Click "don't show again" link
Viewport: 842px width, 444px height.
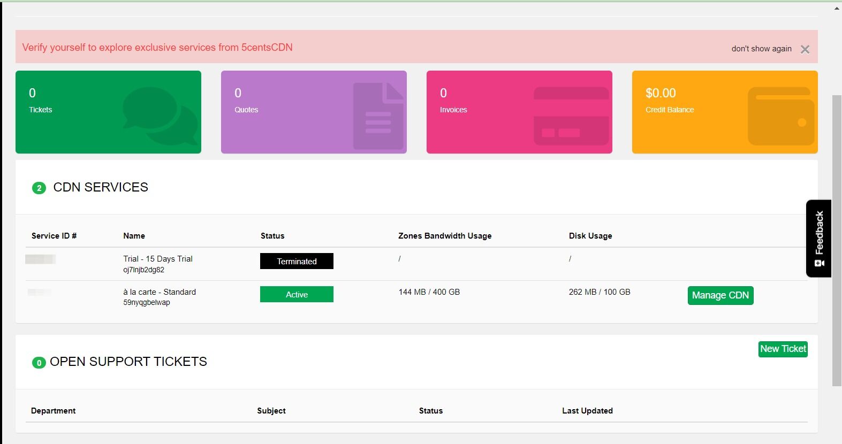(761, 49)
